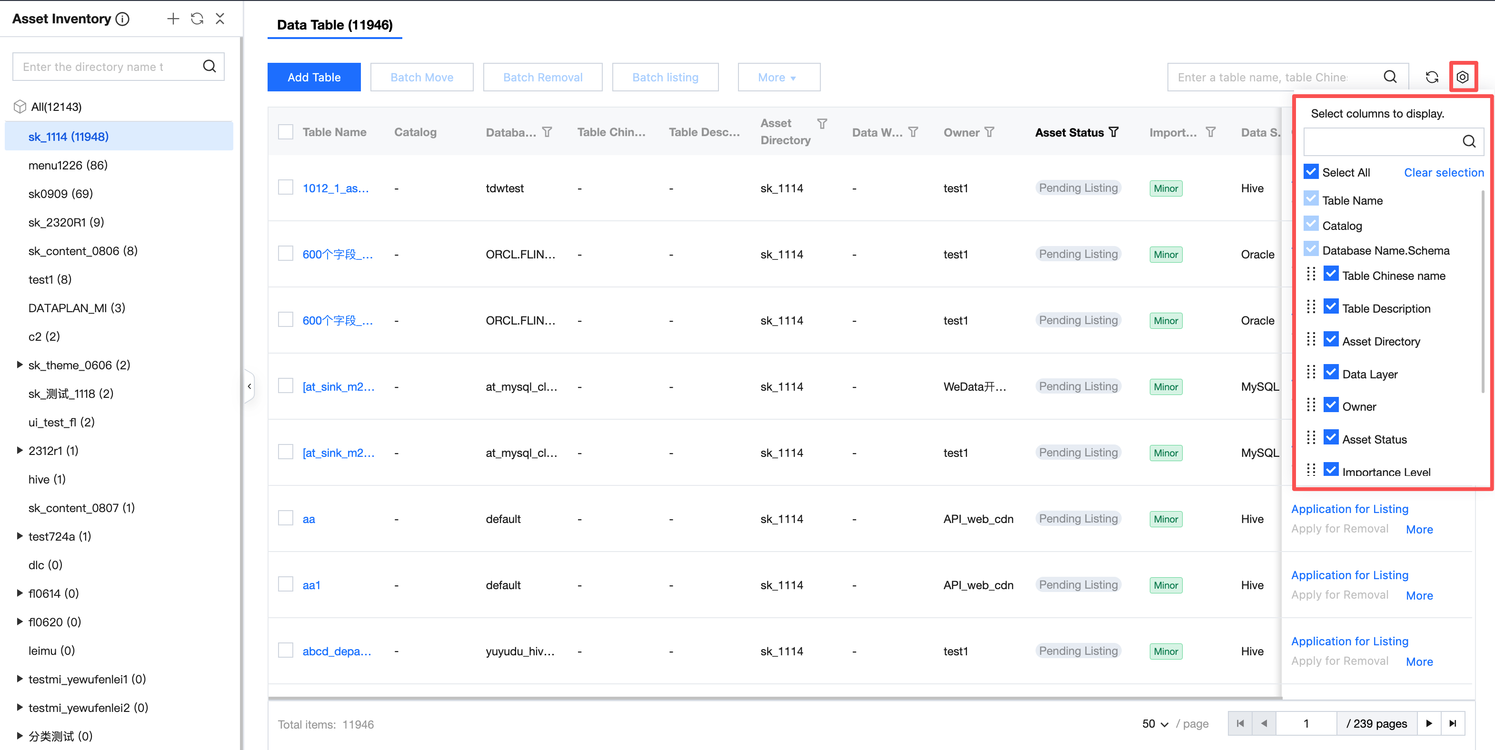
Task: Refresh the data table list
Action: [1432, 77]
